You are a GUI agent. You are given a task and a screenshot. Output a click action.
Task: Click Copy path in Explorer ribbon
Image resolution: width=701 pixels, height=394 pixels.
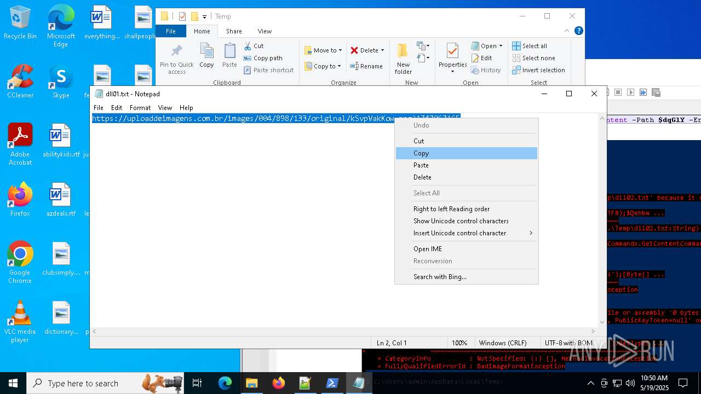pyautogui.click(x=263, y=58)
